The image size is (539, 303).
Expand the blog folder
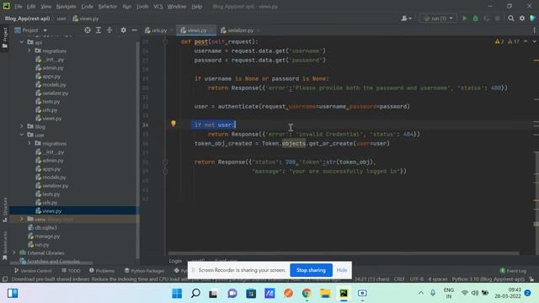pyautogui.click(x=22, y=126)
